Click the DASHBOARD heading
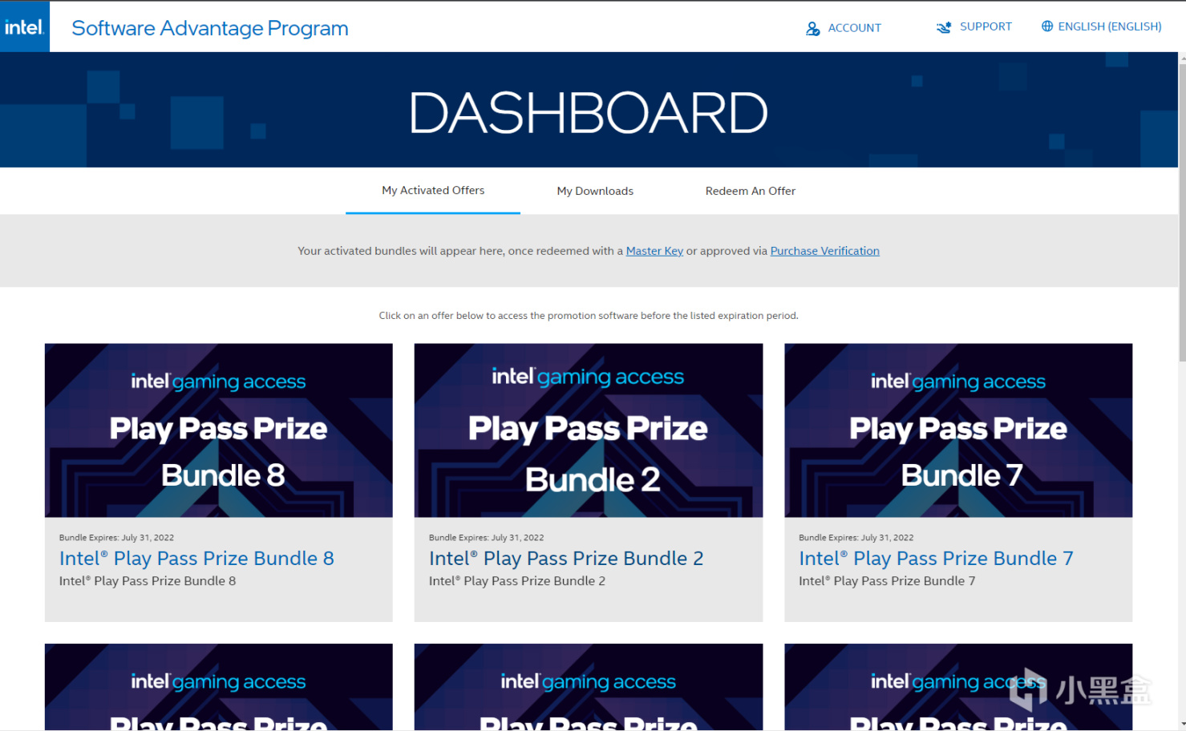Image resolution: width=1186 pixels, height=731 pixels. pos(589,112)
